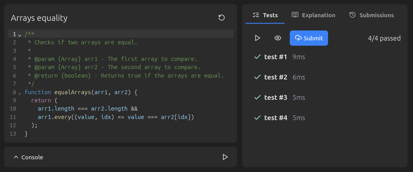Click line number 13 in the gutter
The height and width of the screenshot is (172, 413).
click(13, 134)
